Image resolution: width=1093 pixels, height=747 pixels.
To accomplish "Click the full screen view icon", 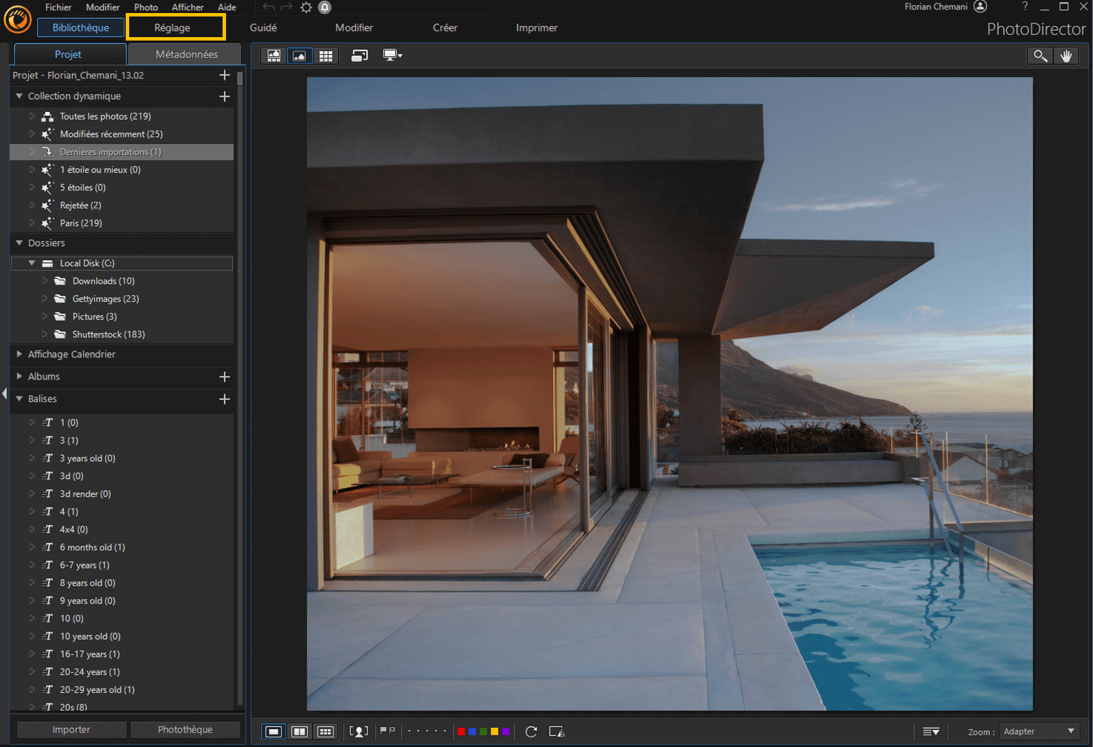I will point(359,56).
